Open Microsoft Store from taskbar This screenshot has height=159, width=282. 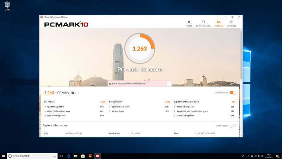[x=83, y=156]
